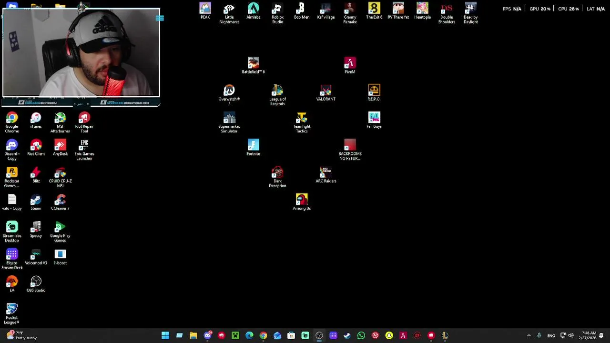The height and width of the screenshot is (343, 610).
Task: Open the Heartopia desktop shortcut
Action: click(x=422, y=11)
